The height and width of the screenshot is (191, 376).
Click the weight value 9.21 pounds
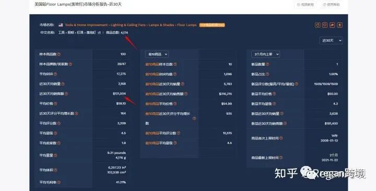116,153
